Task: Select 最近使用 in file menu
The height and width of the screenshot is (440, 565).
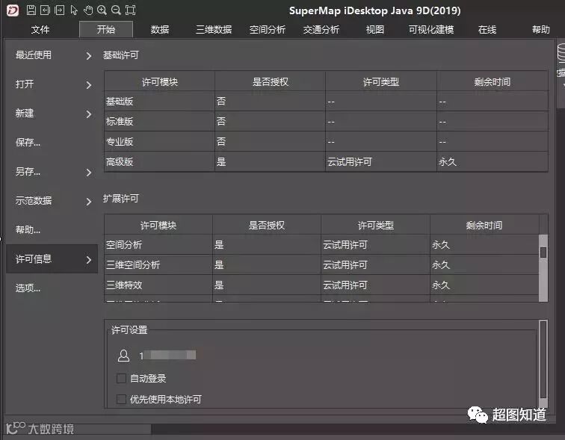Action: coord(52,55)
